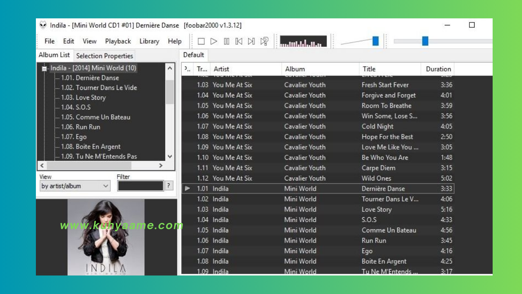
Task: Click the foobar2000 alien logo icon
Action: tap(43, 25)
